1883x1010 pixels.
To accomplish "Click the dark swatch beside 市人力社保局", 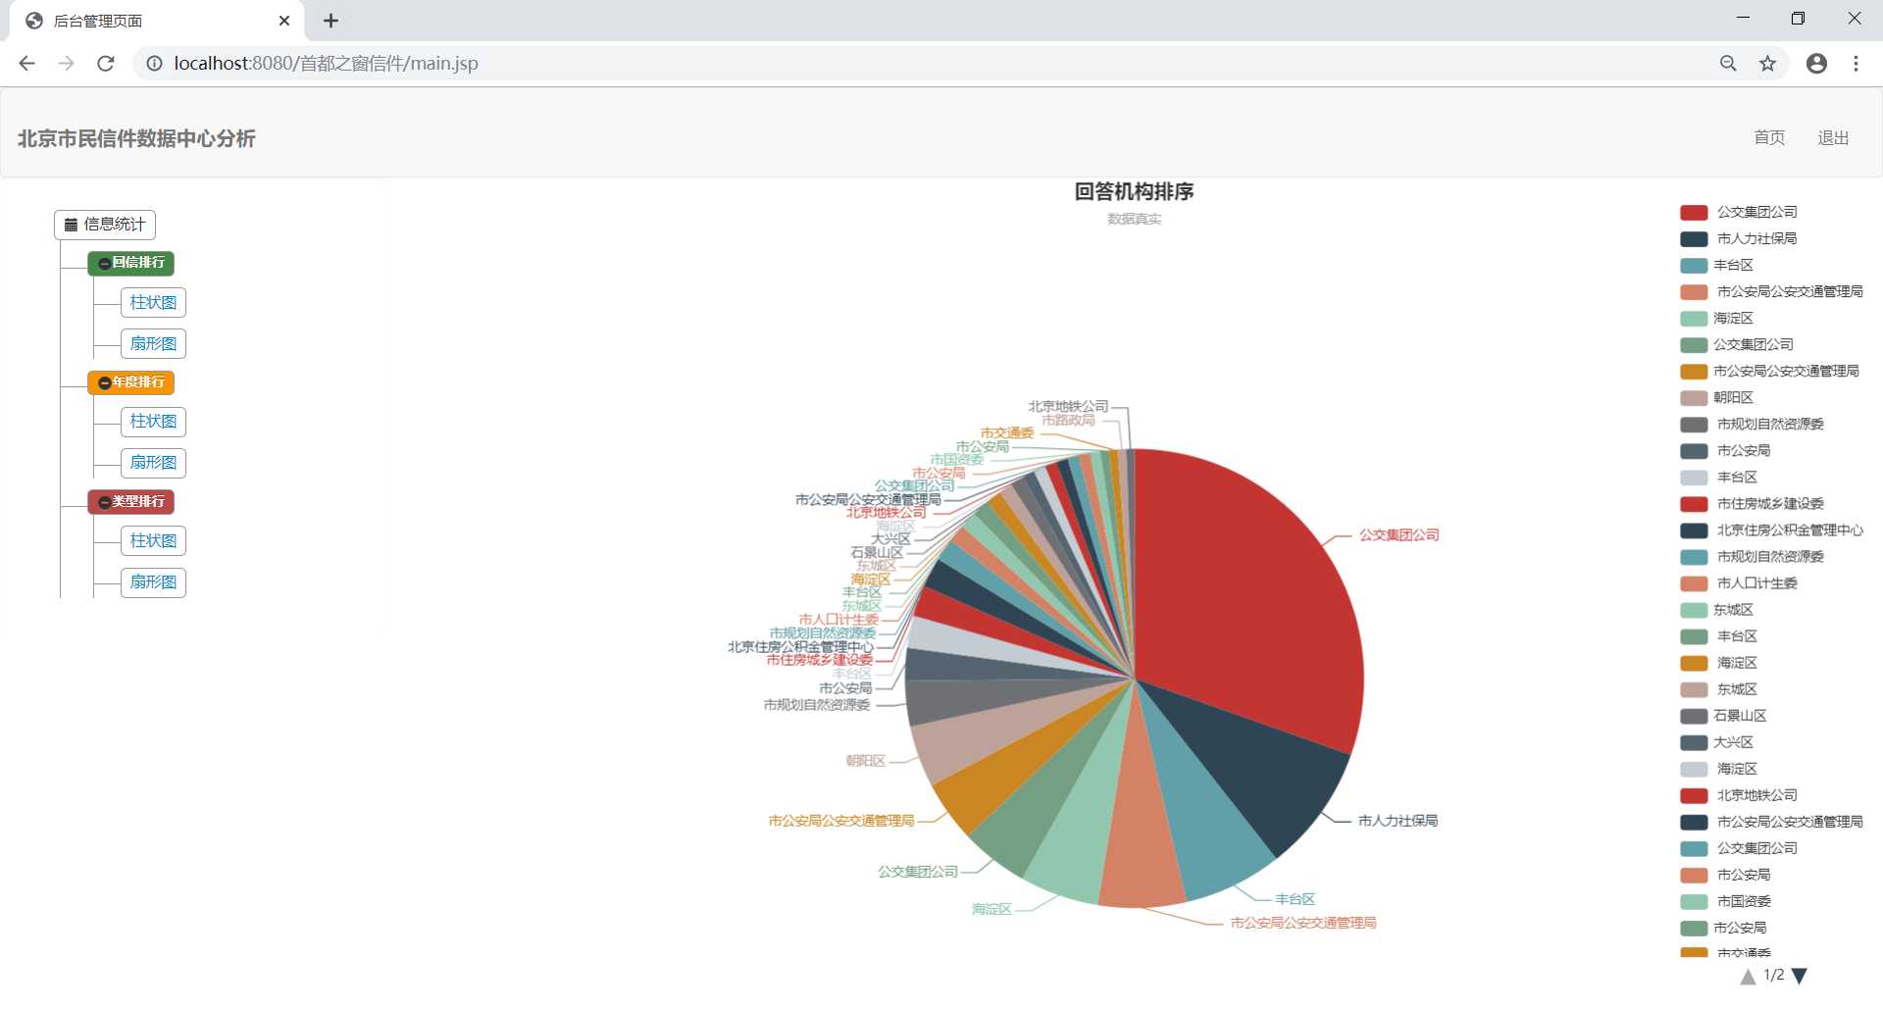I will 1694,239.
